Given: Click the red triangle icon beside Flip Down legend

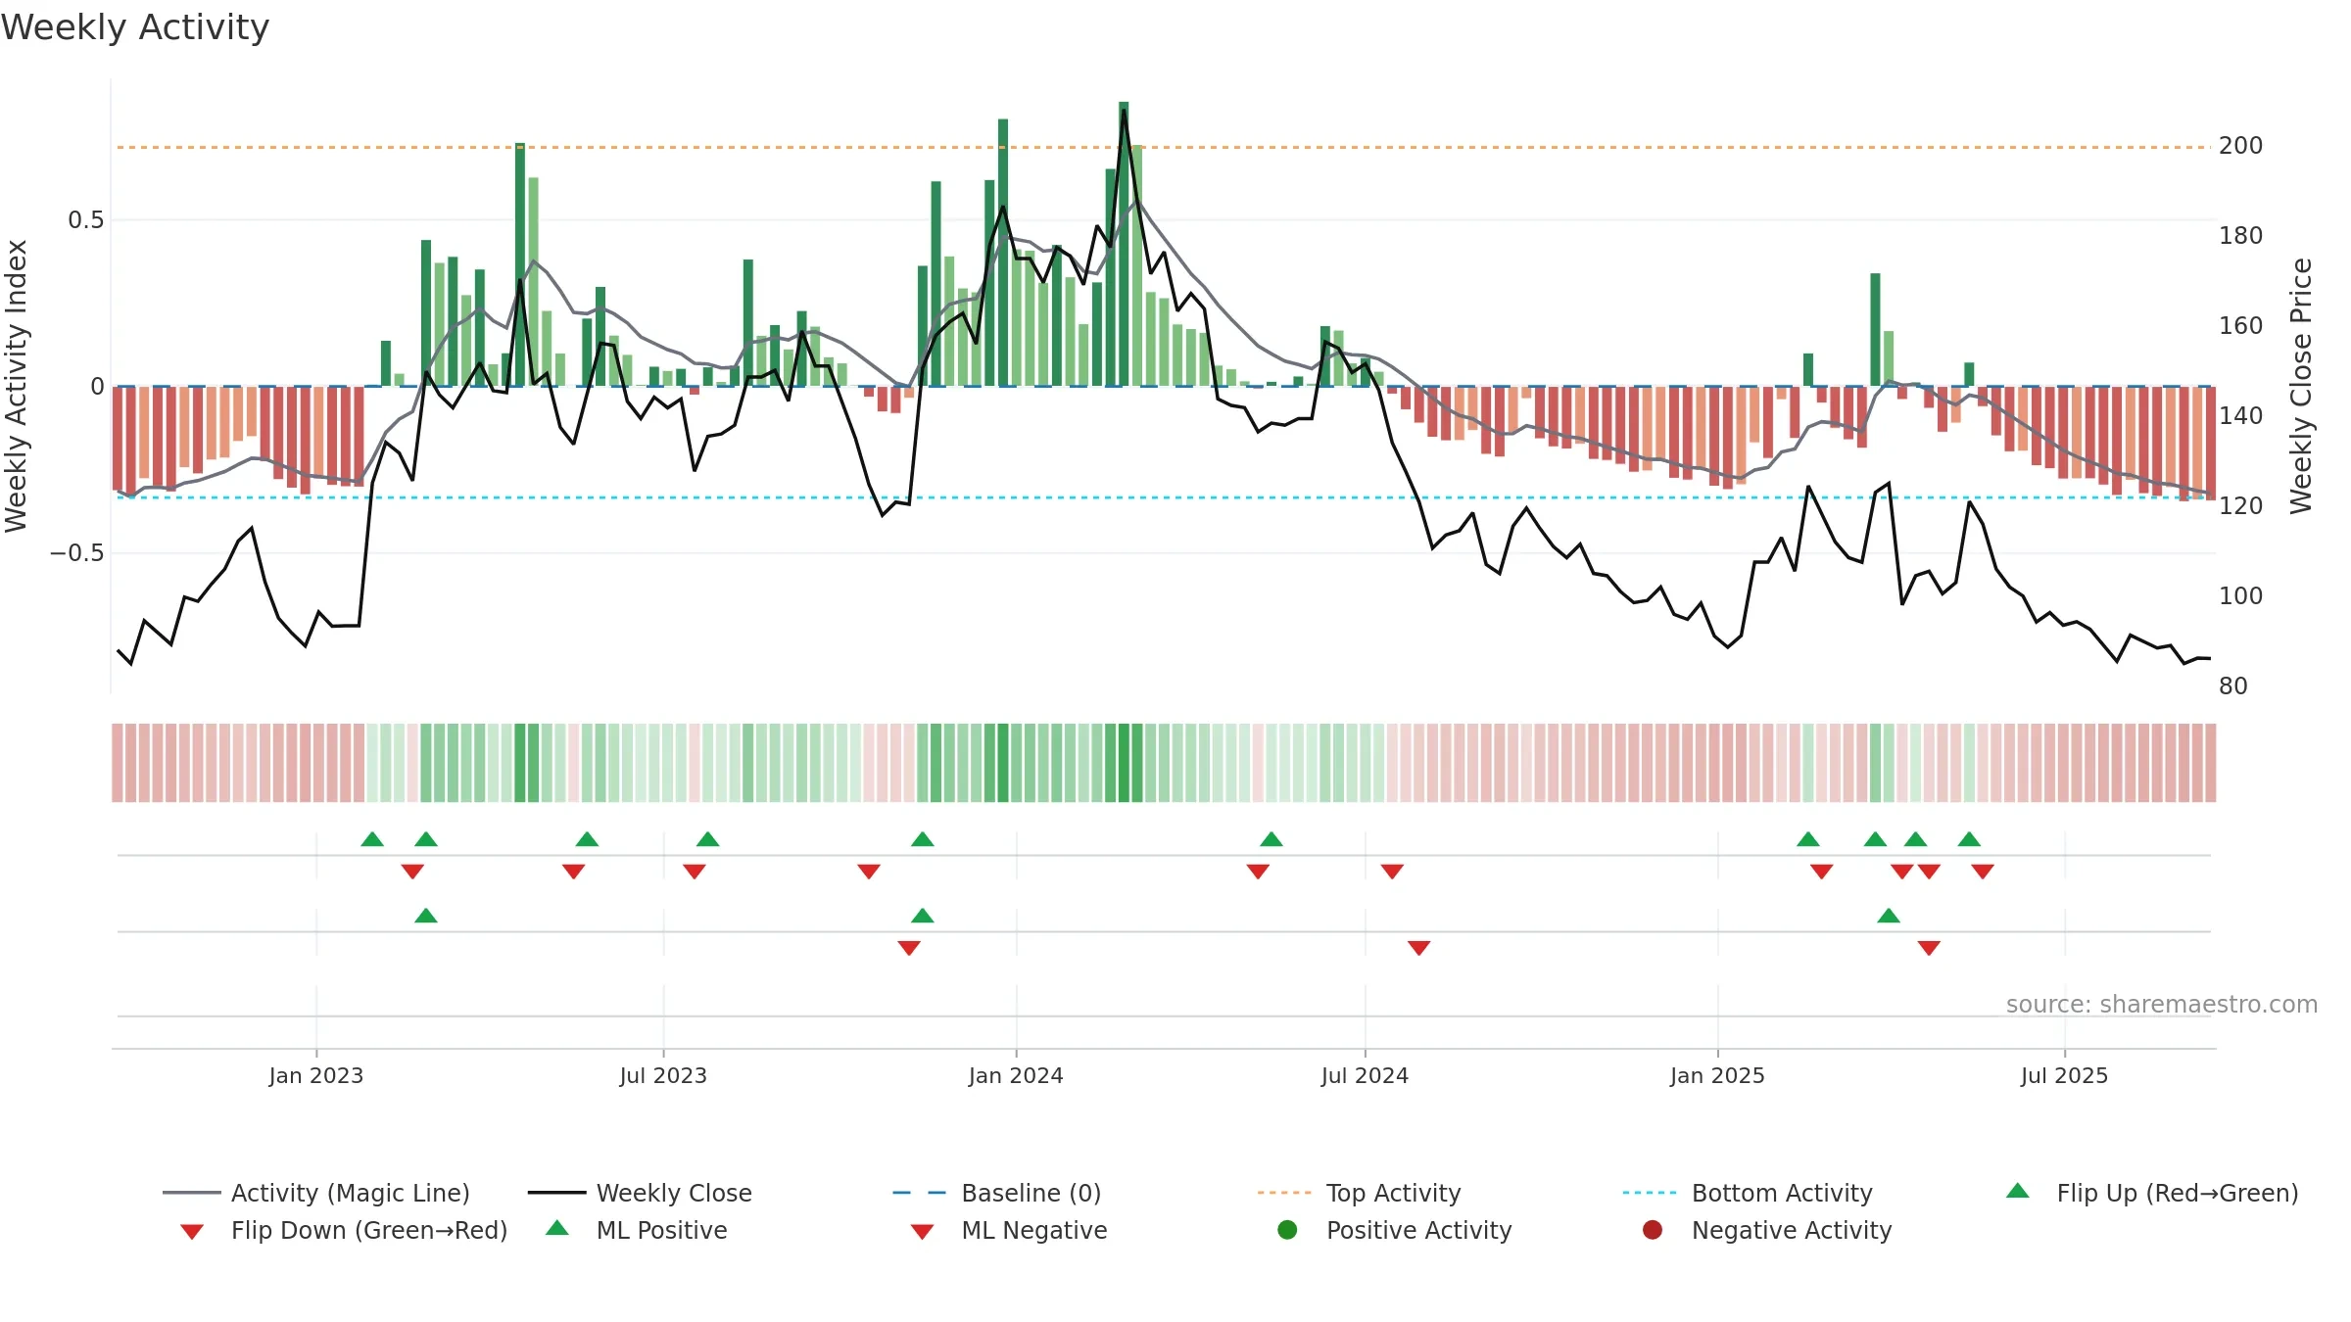Looking at the screenshot, I should tap(192, 1232).
